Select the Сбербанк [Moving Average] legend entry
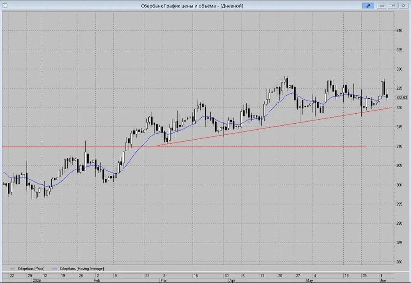 click(78, 269)
